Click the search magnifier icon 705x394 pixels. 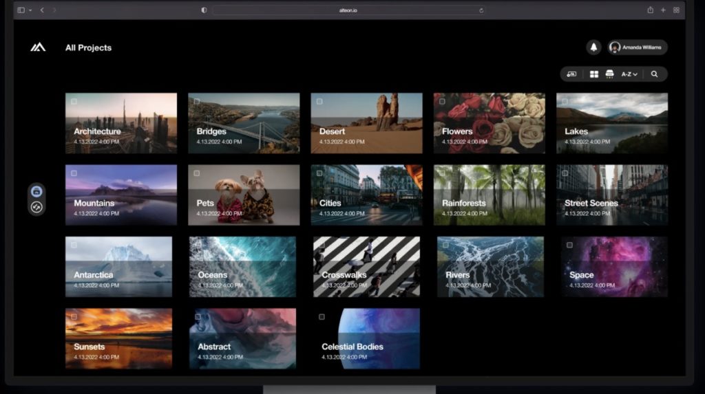[x=654, y=74]
